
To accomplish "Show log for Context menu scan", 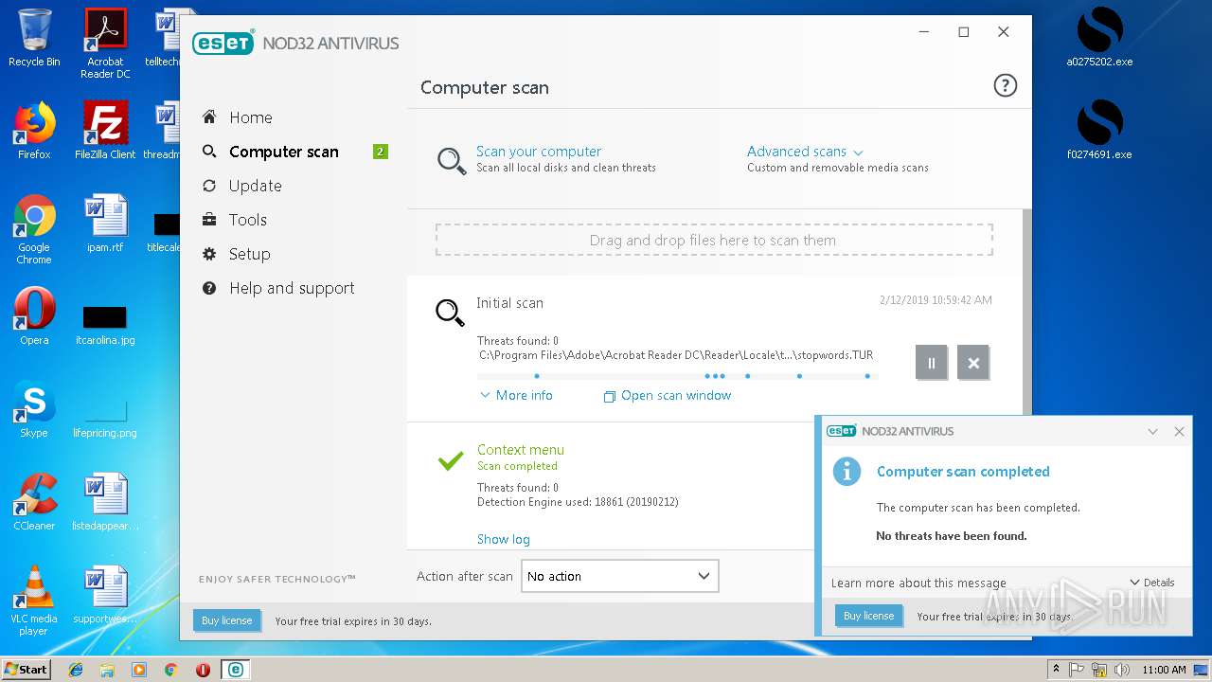I will [x=503, y=539].
